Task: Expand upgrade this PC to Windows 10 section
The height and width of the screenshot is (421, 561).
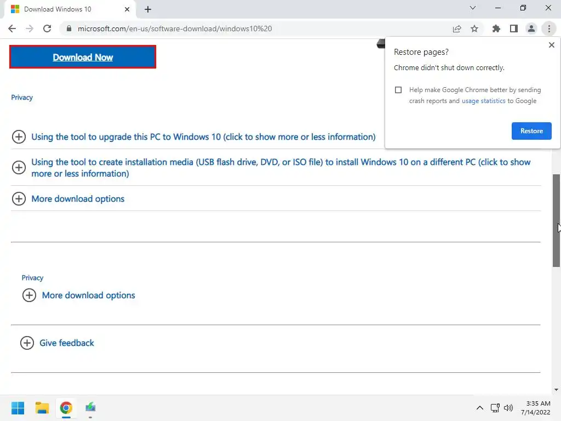Action: point(203,136)
